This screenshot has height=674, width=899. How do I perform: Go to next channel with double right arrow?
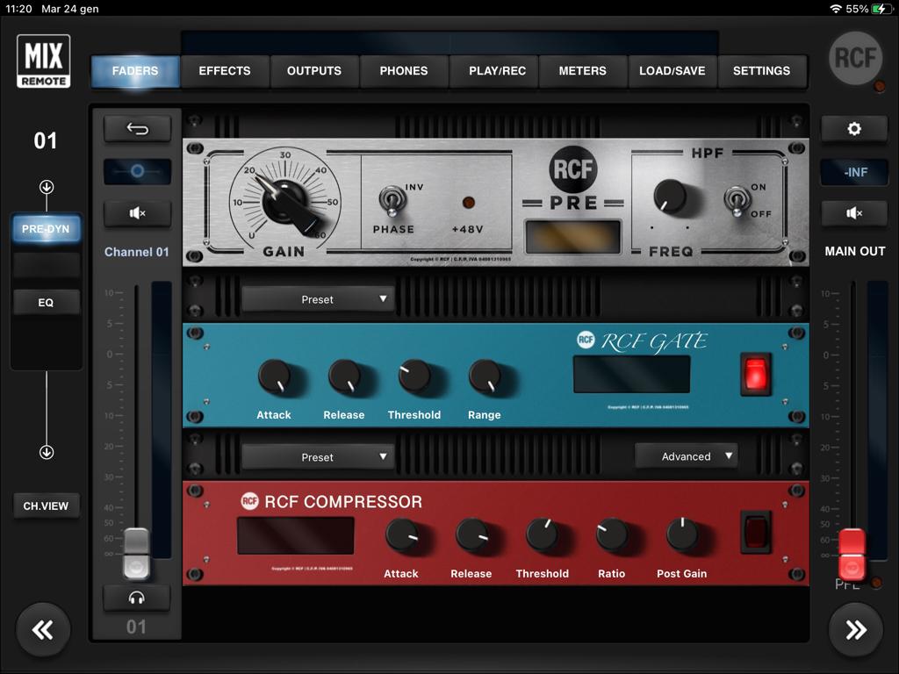click(855, 630)
